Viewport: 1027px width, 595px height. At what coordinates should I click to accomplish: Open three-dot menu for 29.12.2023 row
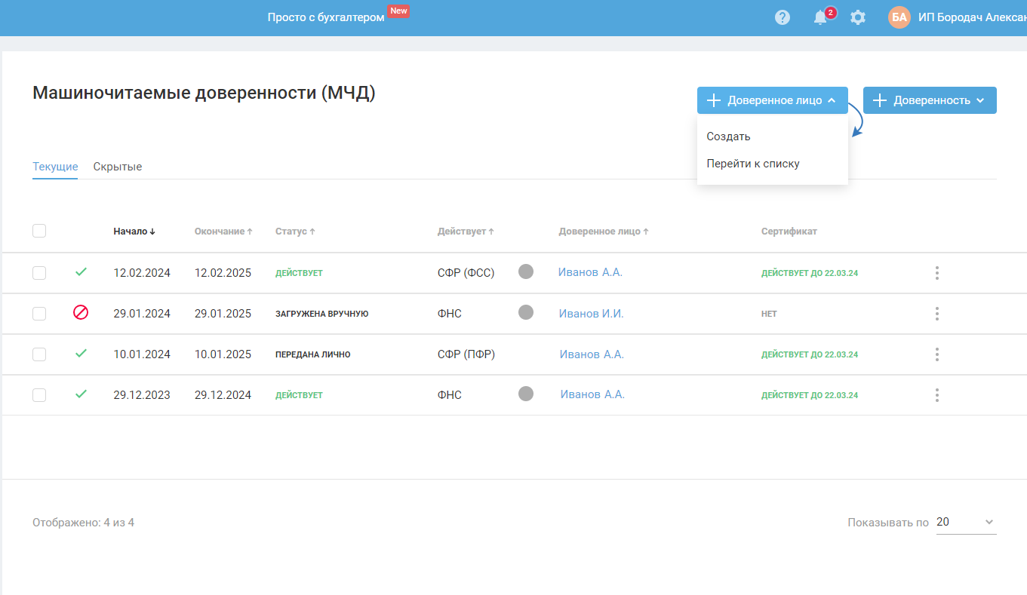click(x=936, y=395)
